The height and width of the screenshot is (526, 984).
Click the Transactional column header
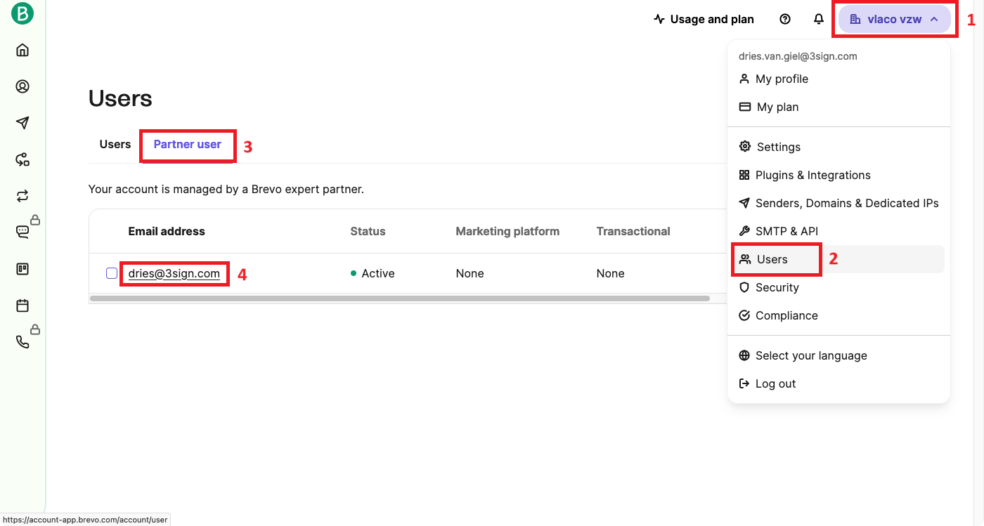click(x=633, y=231)
